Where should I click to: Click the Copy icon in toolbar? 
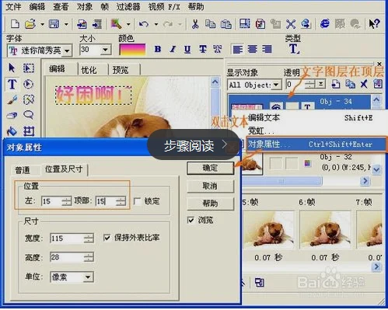pos(210,24)
